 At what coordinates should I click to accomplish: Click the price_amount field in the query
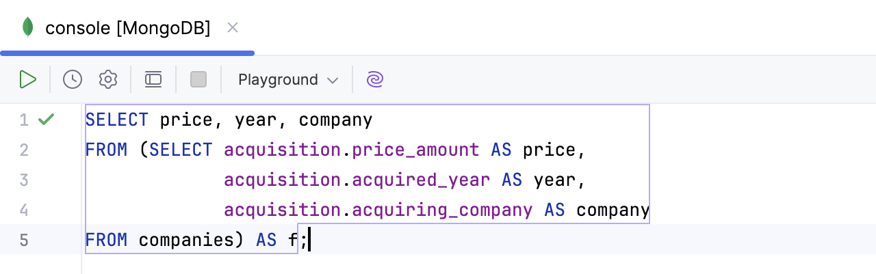click(x=415, y=150)
